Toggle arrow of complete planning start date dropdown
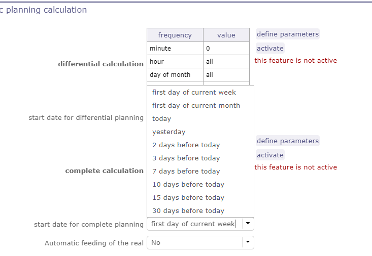This screenshot has width=372, height=256. click(x=248, y=224)
